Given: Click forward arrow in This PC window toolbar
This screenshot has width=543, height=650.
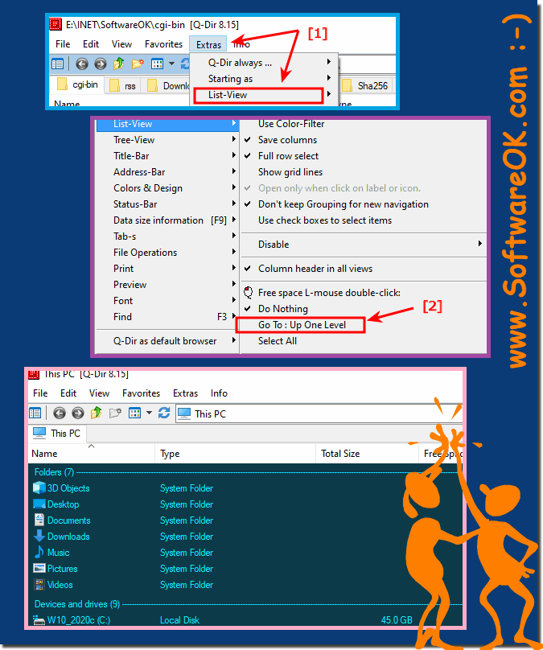Looking at the screenshot, I should click(78, 413).
